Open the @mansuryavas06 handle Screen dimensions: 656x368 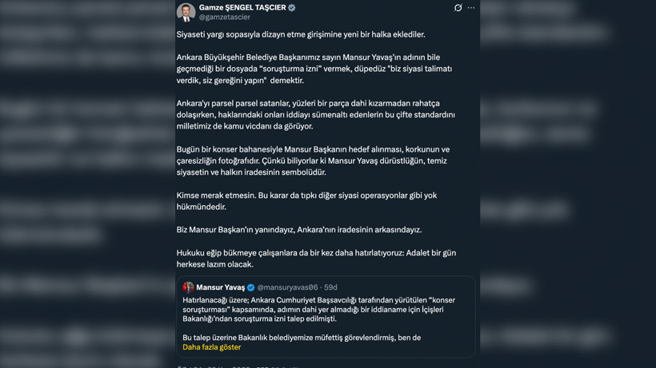click(287, 287)
